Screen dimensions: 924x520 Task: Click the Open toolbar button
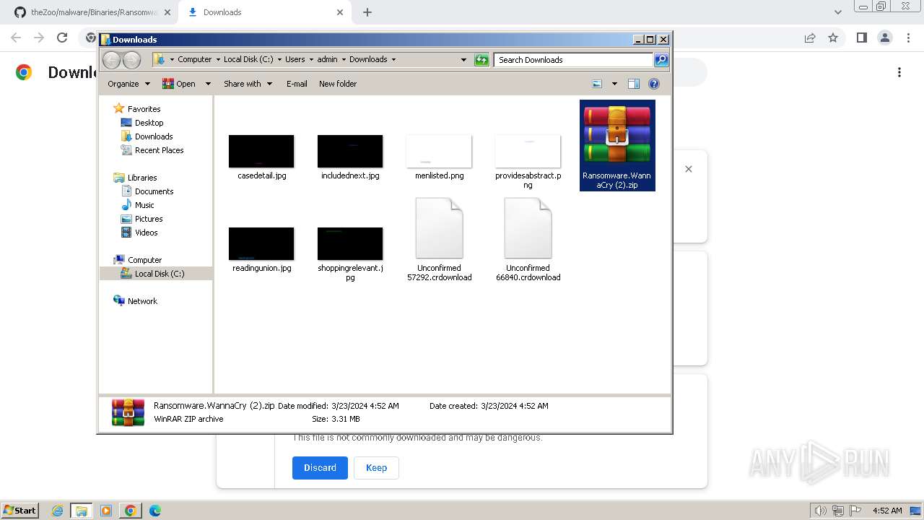point(179,84)
